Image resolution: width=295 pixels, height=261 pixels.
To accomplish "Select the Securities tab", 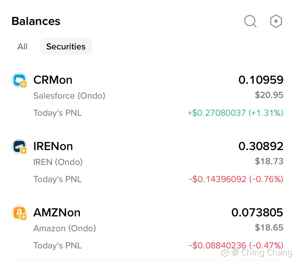I will pos(66,47).
